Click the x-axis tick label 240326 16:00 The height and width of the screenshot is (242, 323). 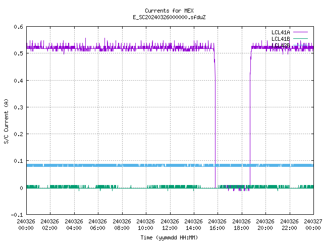pyautogui.click(x=217, y=225)
